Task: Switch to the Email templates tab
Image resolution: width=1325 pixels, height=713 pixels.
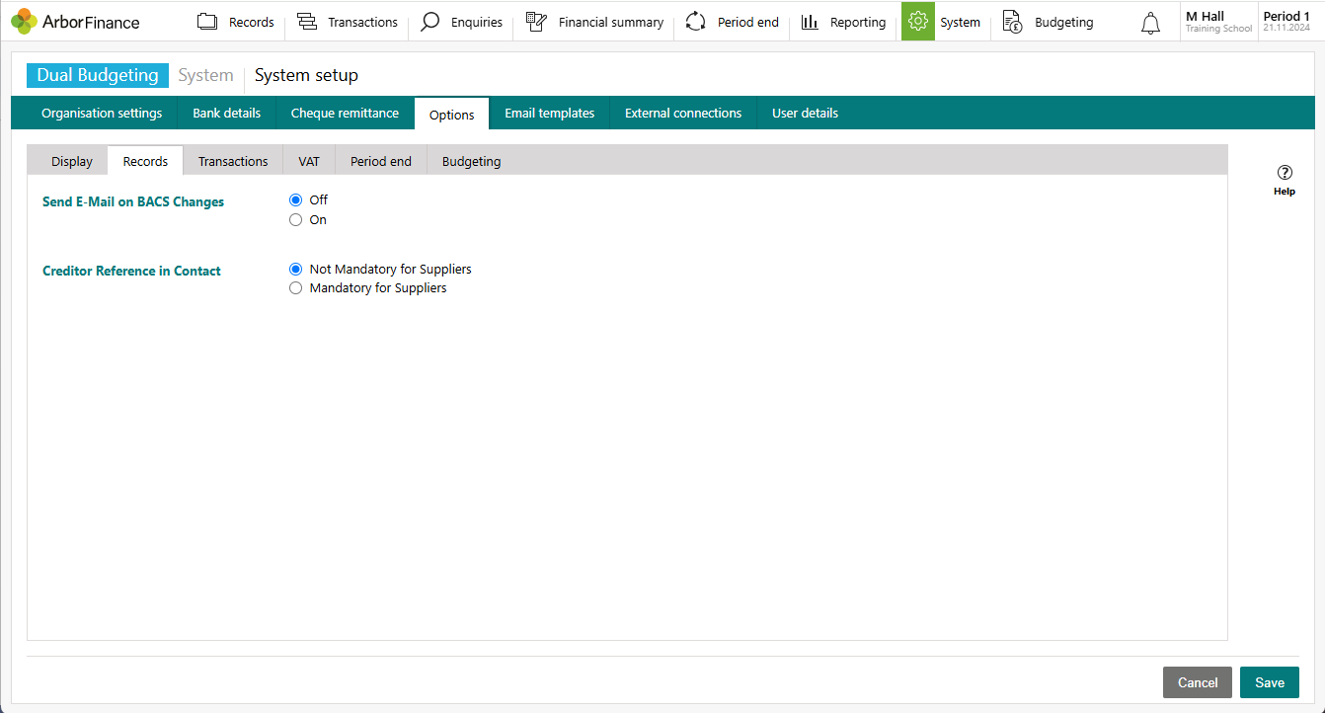Action: coord(549,113)
